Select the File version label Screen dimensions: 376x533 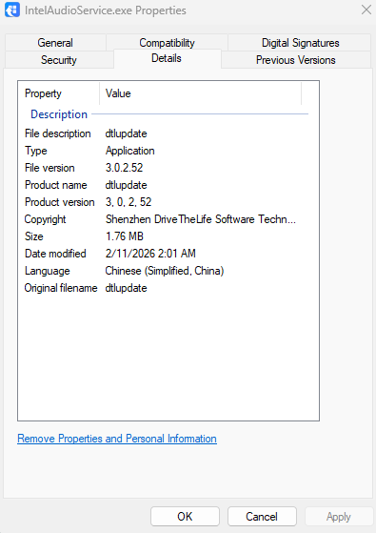coord(49,168)
